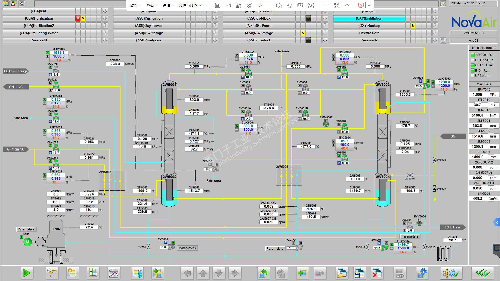Click the blue info screen icon
The image size is (500, 281).
[422, 273]
